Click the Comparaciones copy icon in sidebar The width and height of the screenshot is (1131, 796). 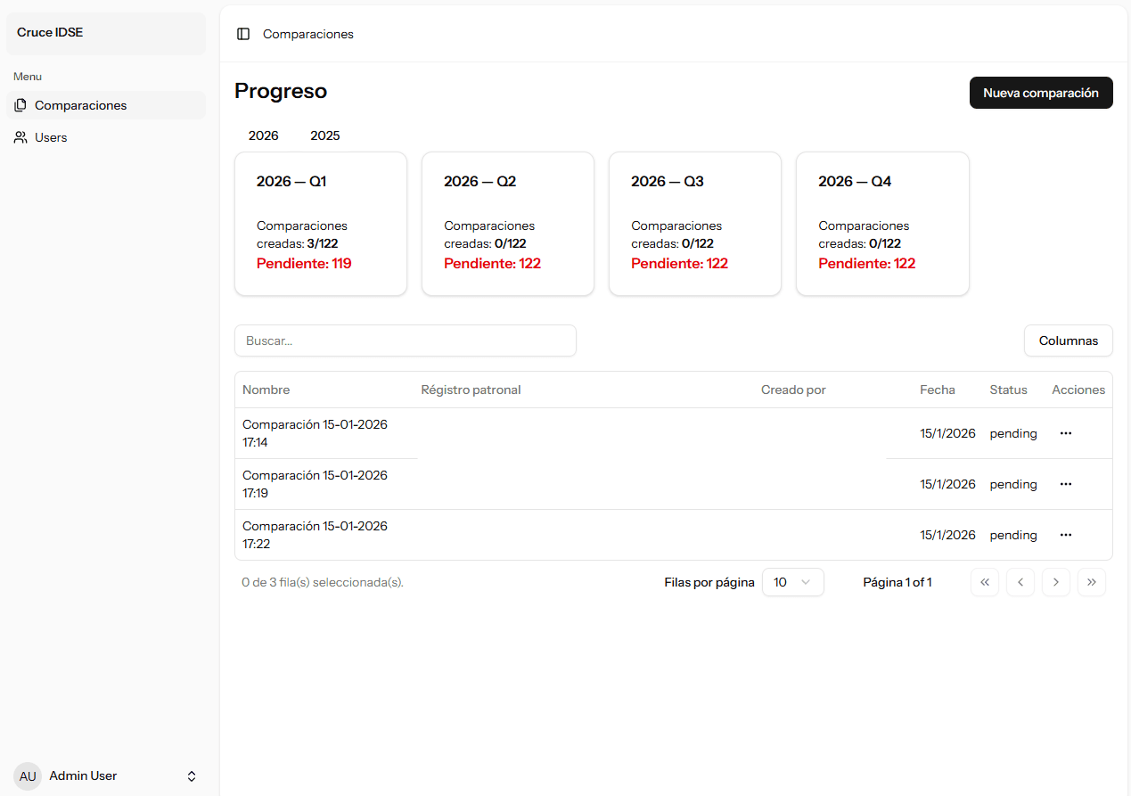point(20,105)
